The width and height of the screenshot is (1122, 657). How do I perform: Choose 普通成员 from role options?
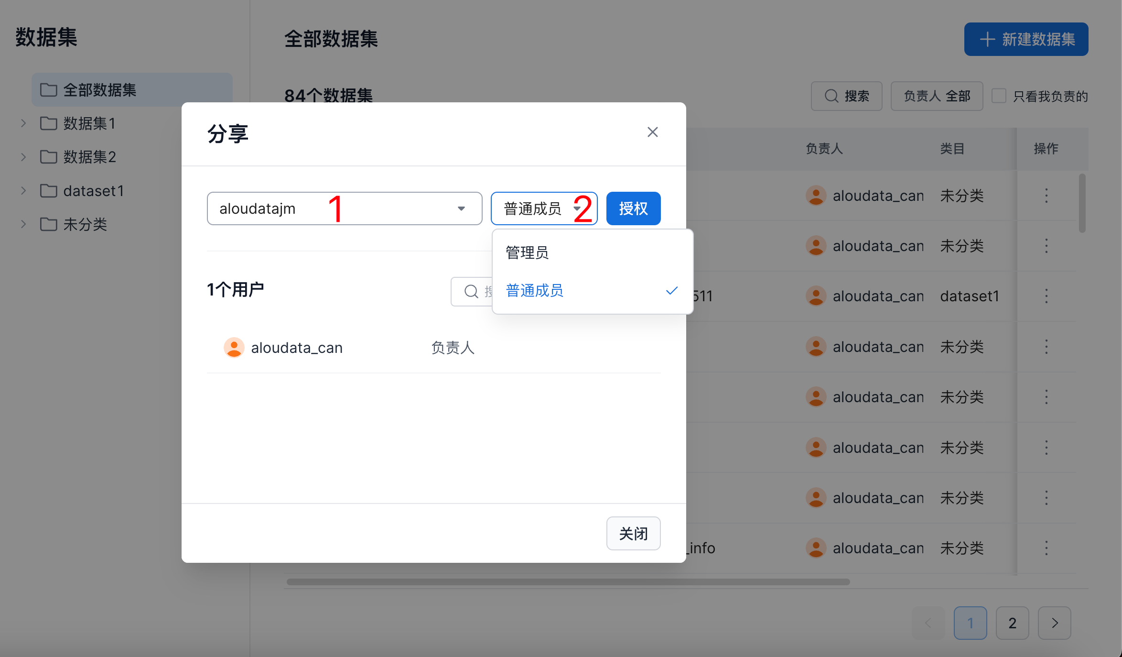click(535, 290)
